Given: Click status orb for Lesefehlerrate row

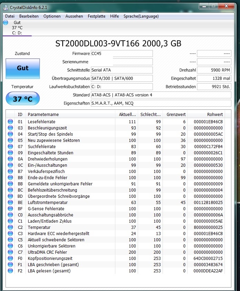Looking at the screenshot, I should coord(10,122).
